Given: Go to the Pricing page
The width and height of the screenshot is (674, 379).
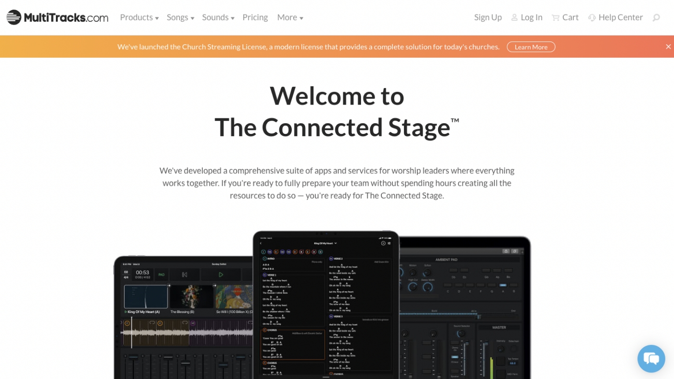Looking at the screenshot, I should click(x=255, y=17).
